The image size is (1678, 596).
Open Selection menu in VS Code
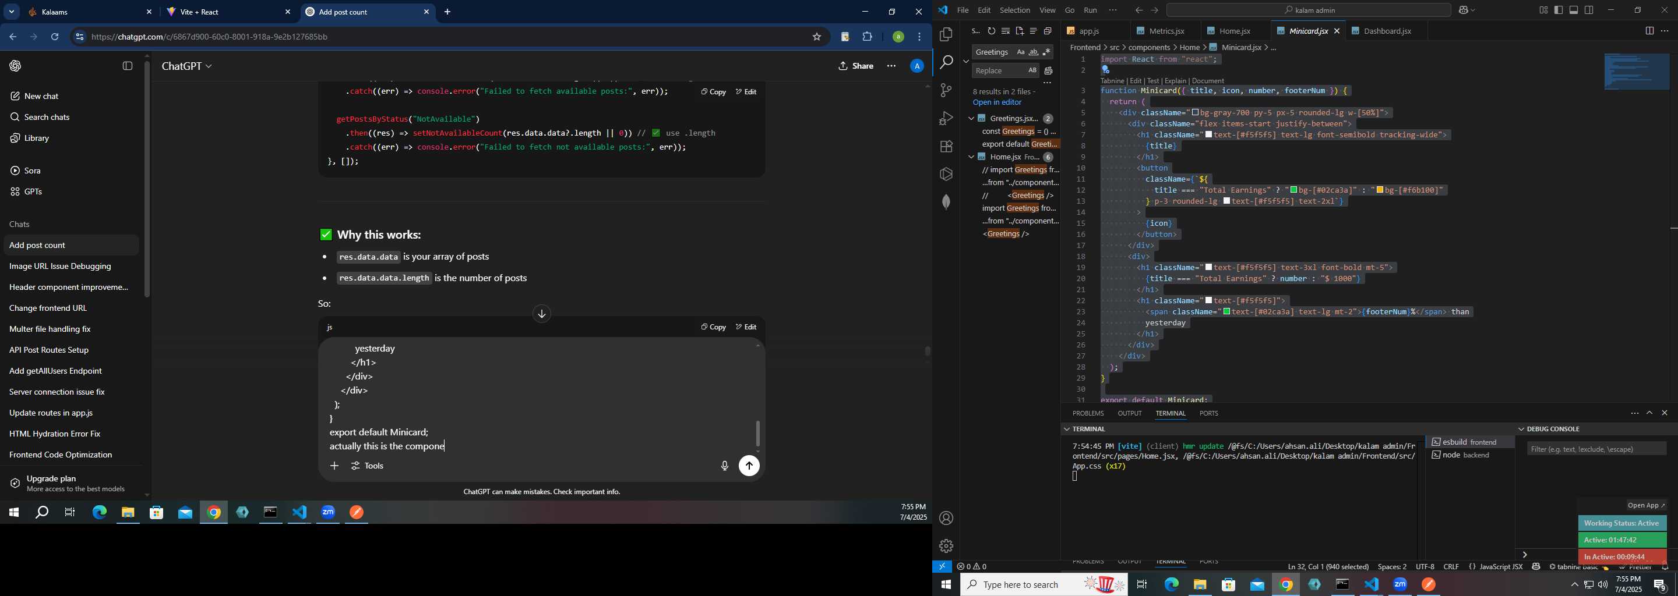coord(1015,10)
